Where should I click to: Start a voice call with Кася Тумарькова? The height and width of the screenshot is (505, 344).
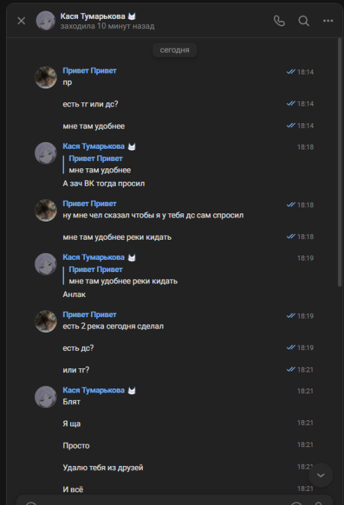(x=279, y=21)
